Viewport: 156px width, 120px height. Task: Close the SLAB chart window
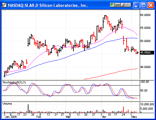click(151, 5)
